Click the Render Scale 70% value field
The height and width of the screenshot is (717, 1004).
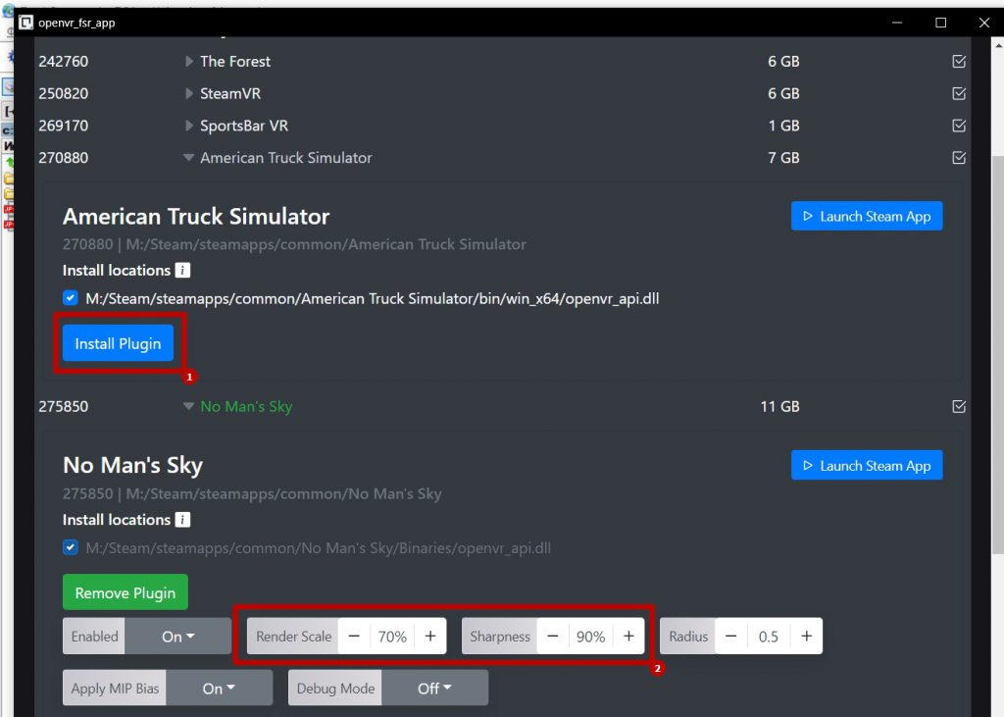click(x=392, y=637)
